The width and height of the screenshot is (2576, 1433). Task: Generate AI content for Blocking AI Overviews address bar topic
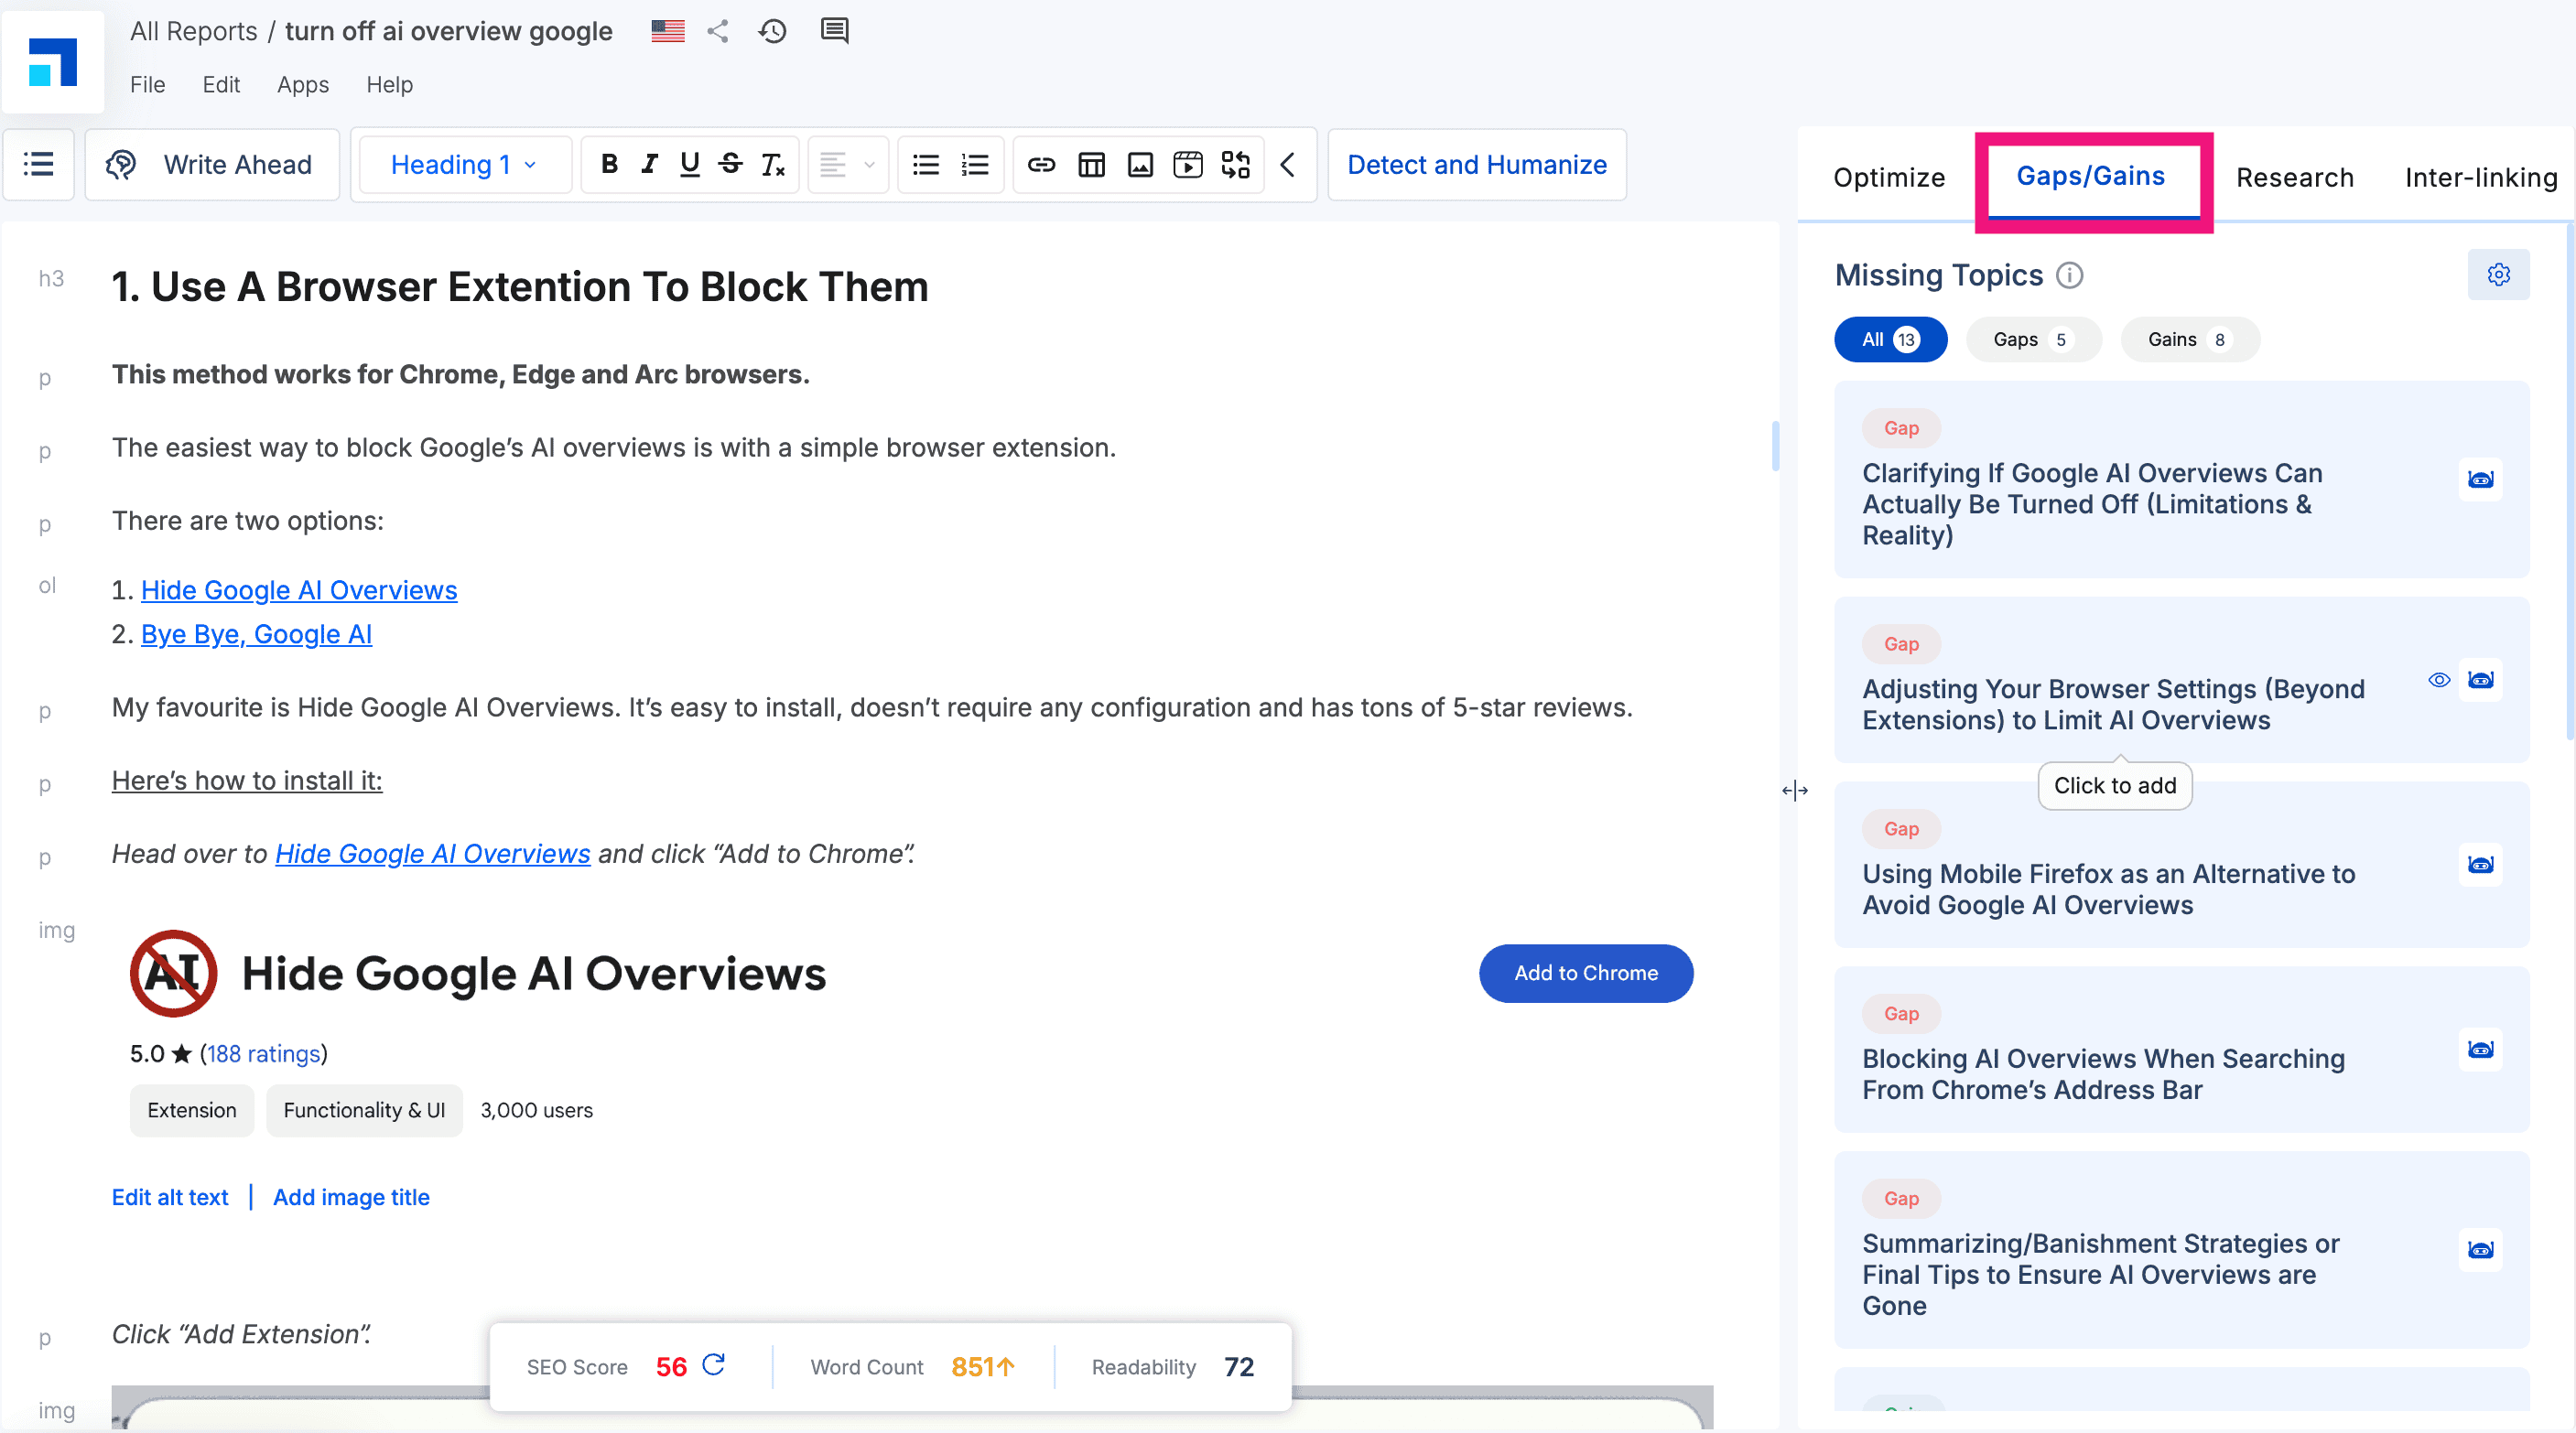point(2480,1051)
